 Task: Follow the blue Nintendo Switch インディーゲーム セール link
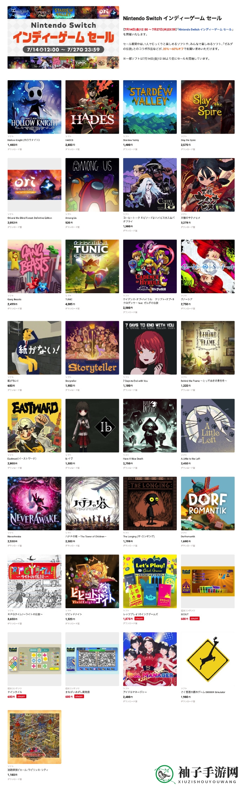point(205,29)
